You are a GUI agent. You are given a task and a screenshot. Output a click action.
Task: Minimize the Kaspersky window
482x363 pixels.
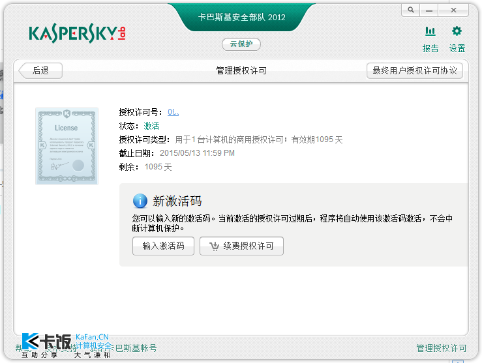(x=429, y=10)
